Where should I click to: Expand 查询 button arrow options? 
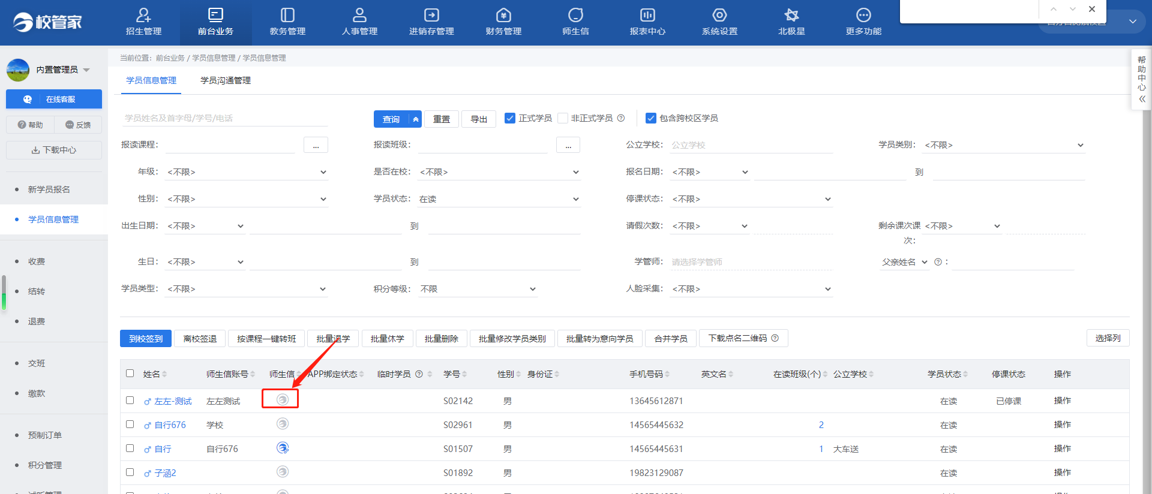415,119
